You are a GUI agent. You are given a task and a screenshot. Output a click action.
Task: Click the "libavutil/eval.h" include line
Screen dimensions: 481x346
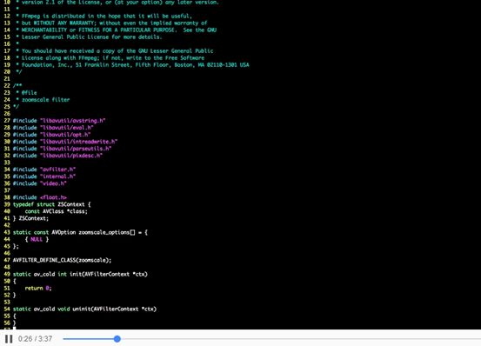coord(53,128)
